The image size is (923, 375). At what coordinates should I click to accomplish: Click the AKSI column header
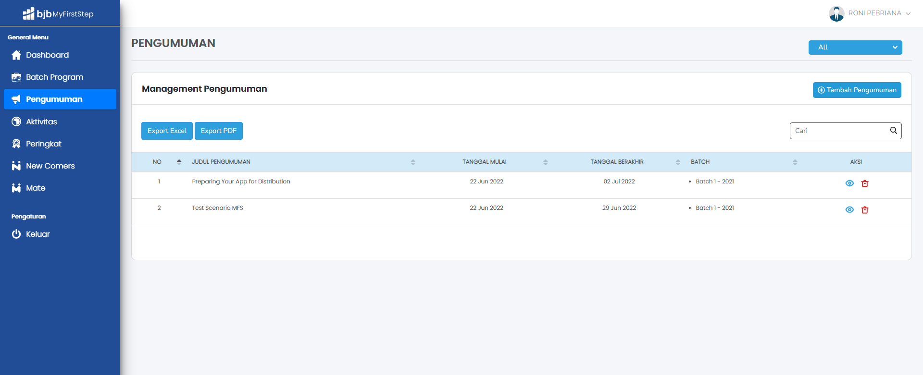[856, 162]
